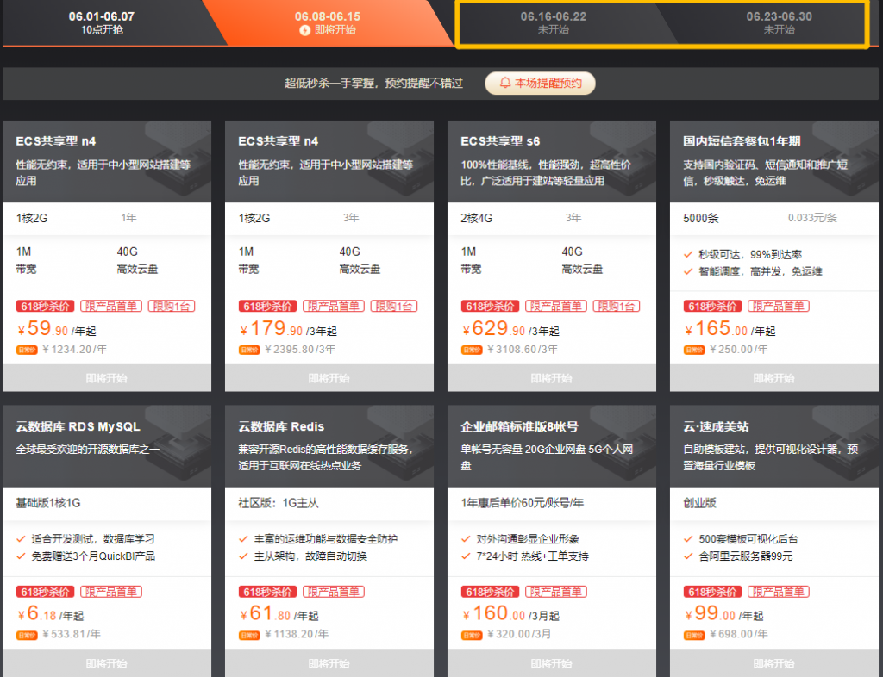The width and height of the screenshot is (883, 677).
Task: Click the bell icon in the 本场提醒预约 button
Action: click(x=504, y=84)
